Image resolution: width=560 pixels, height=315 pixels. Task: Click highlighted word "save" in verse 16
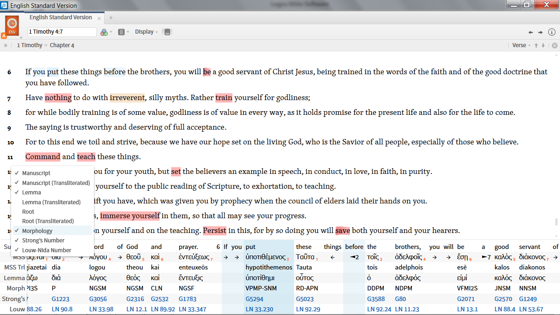pyautogui.click(x=343, y=231)
